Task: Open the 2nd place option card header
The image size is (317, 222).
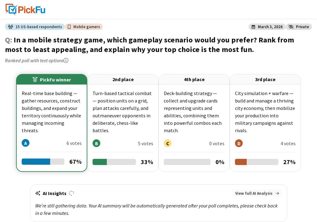Action: 123,80
